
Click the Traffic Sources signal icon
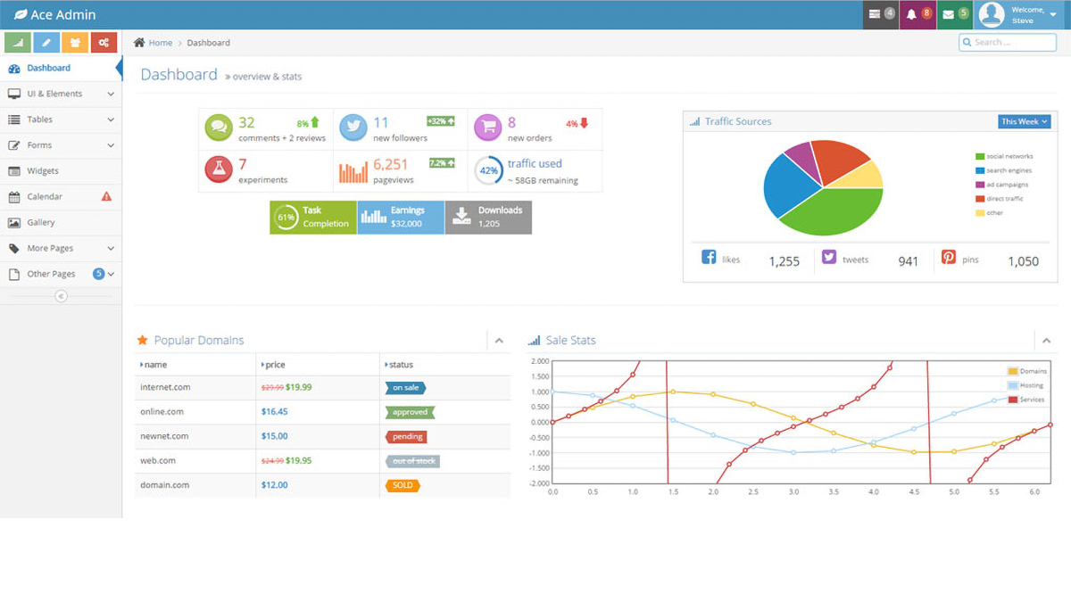click(693, 121)
